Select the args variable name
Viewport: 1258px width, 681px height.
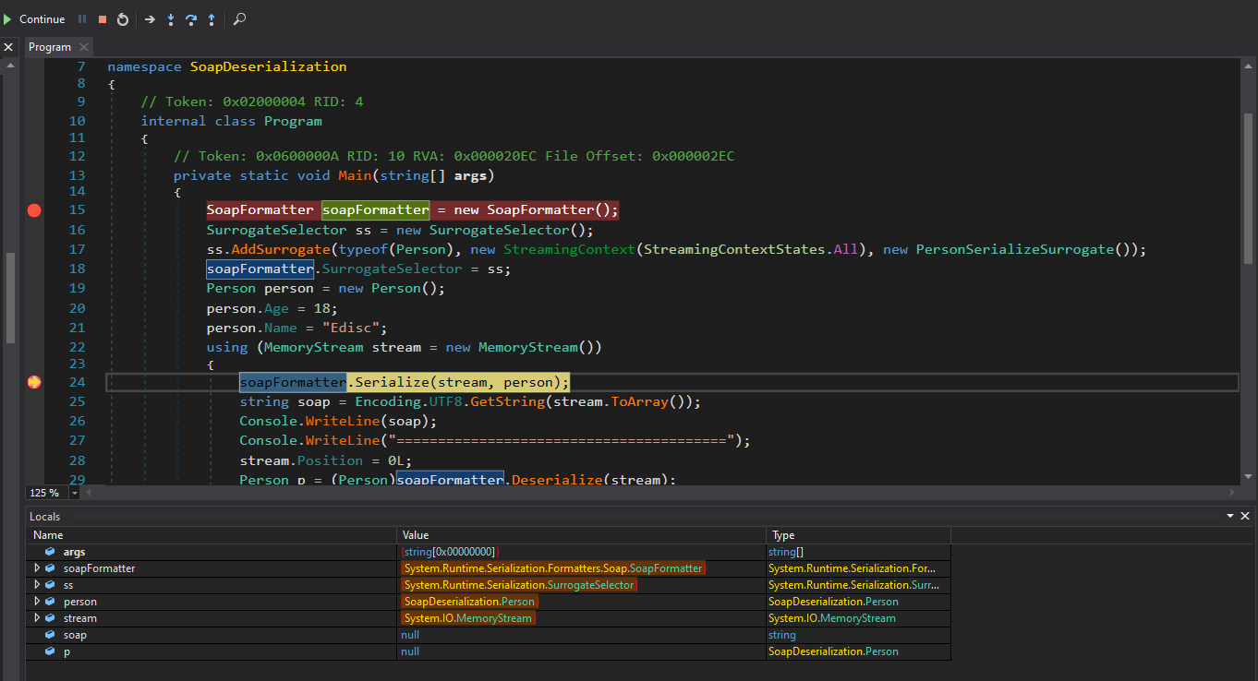(74, 552)
